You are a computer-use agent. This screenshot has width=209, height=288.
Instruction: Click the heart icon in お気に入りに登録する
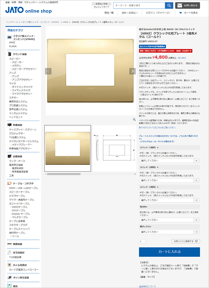pos(196,241)
